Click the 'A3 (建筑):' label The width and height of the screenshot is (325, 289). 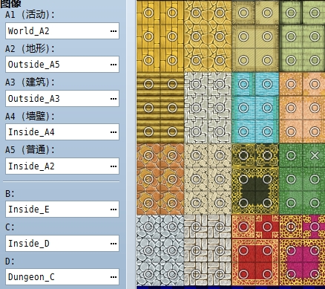click(30, 82)
